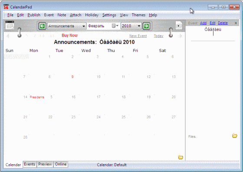
Task: Select day 24 on the calendar
Action: pos(99,117)
